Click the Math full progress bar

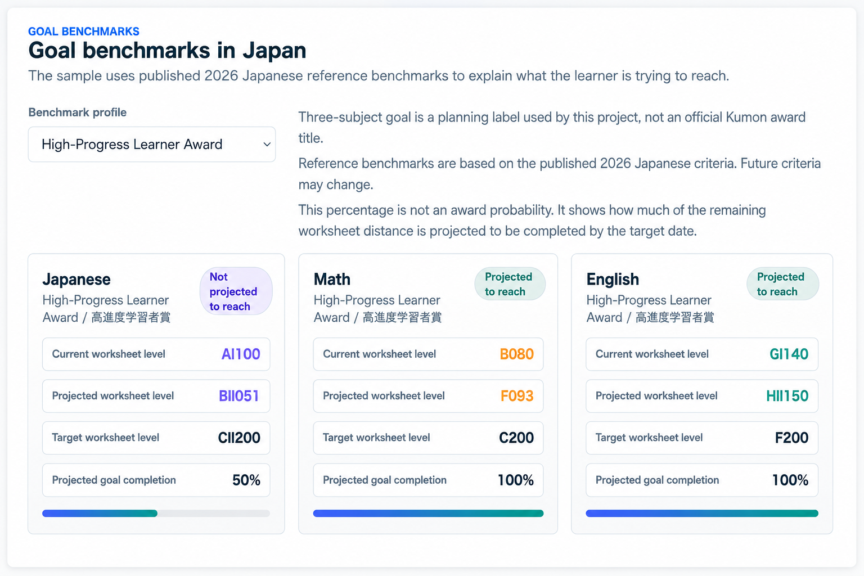tap(428, 513)
